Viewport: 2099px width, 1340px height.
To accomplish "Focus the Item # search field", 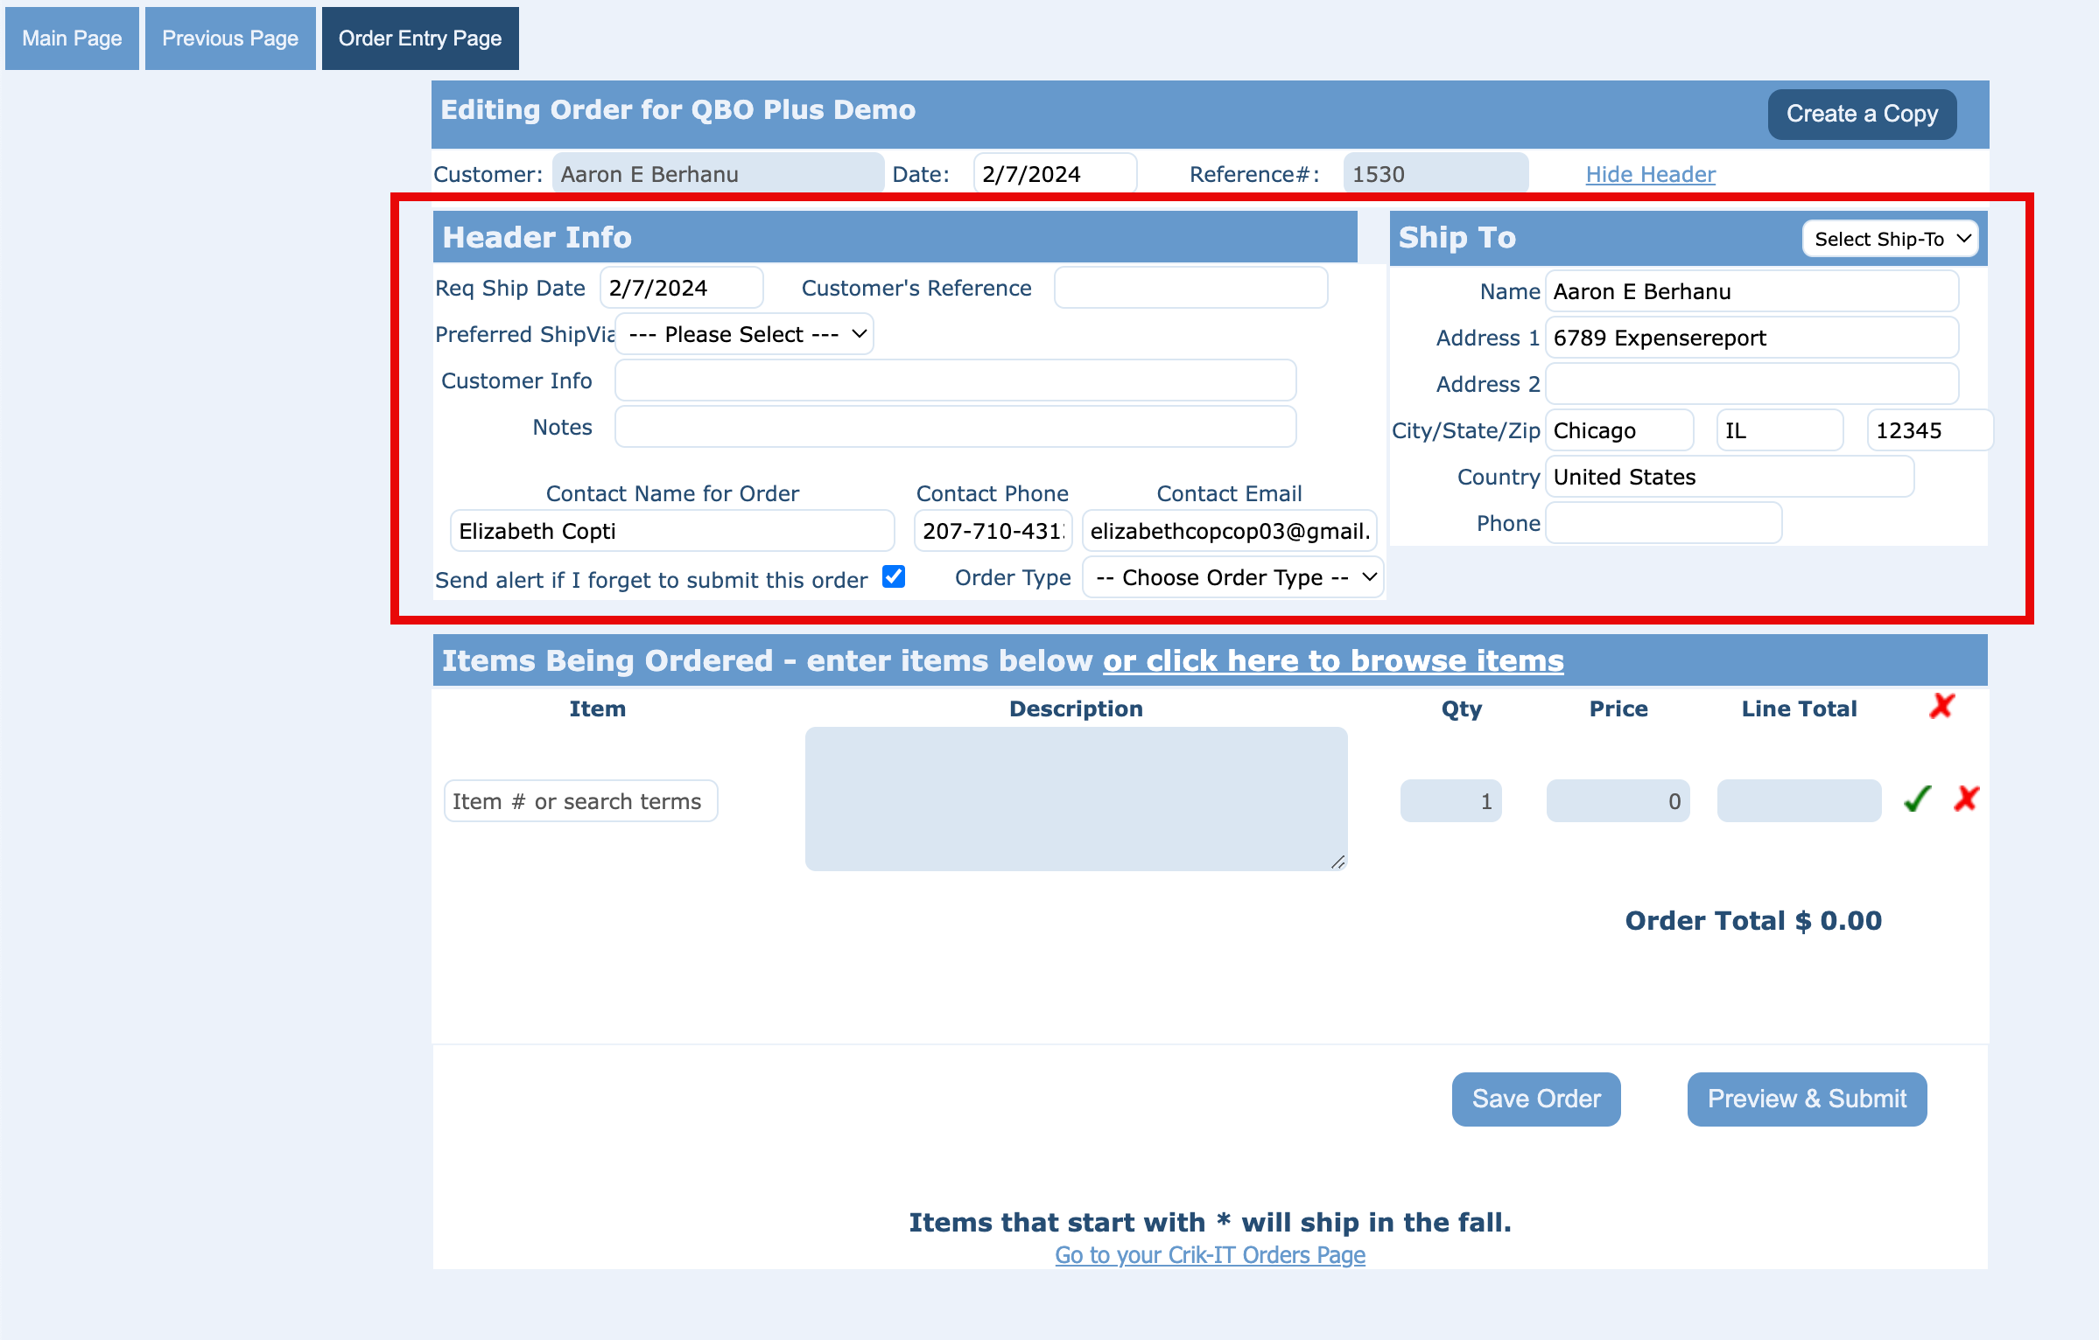I will tap(580, 801).
